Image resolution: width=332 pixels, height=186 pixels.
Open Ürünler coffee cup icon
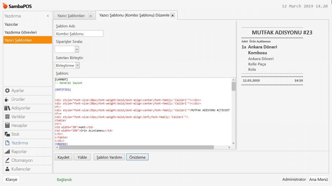(7, 99)
